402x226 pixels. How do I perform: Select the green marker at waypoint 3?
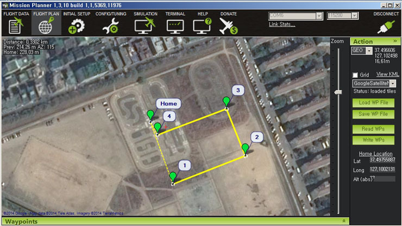pos(226,102)
